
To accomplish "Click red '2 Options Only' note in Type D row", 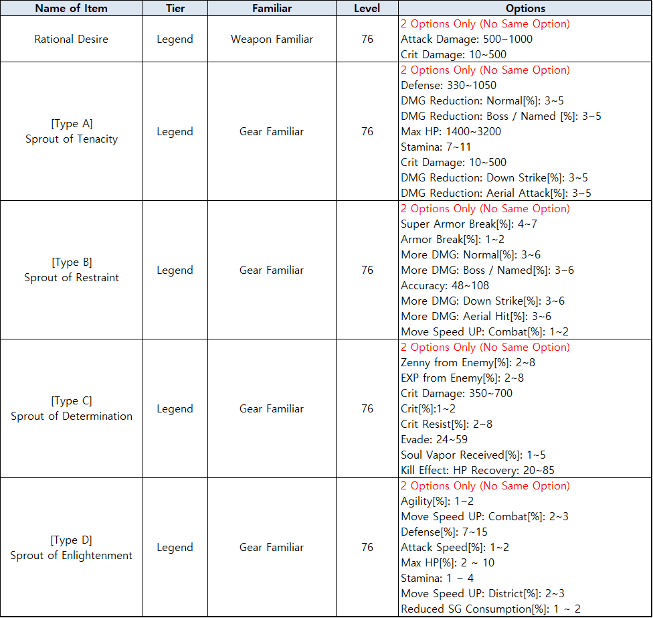I will [x=485, y=486].
